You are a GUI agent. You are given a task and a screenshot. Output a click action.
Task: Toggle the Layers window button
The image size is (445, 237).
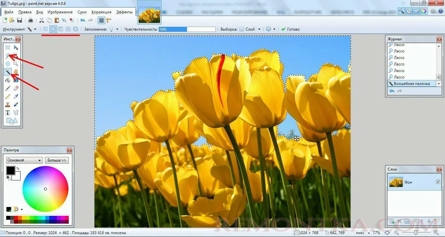[416, 11]
